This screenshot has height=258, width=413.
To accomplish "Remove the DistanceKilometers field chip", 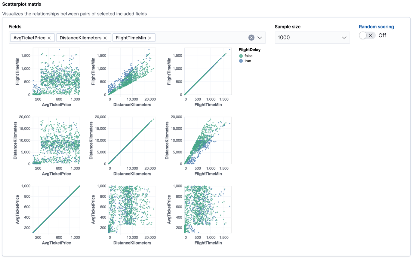I will 105,38.
